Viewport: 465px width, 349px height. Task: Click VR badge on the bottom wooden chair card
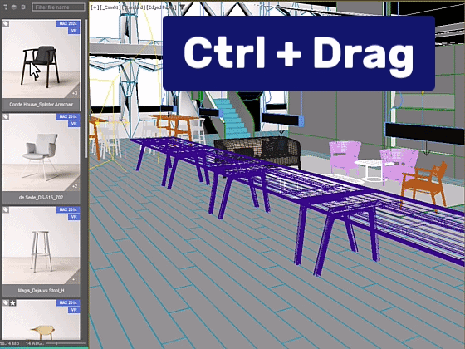tap(74, 310)
